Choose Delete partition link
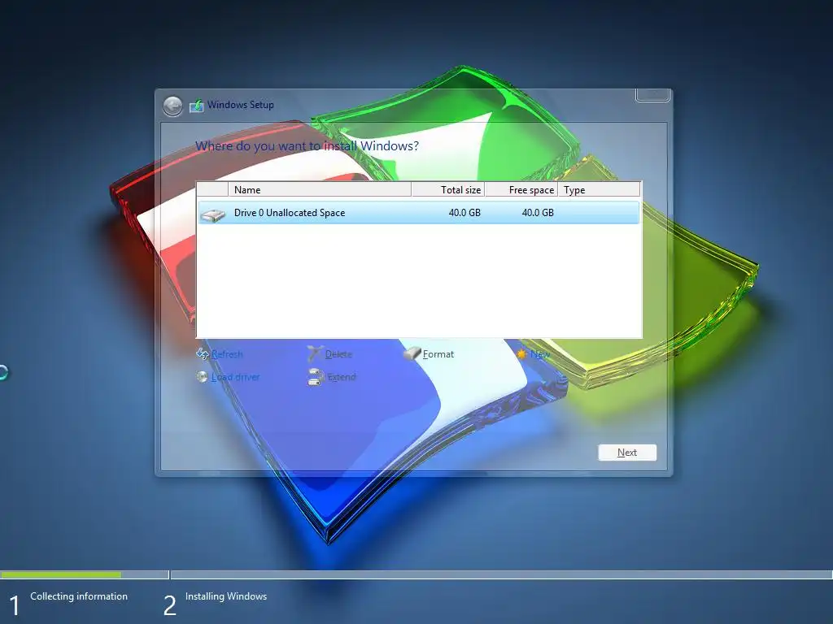Screen dimensions: 833x624 tap(338, 354)
